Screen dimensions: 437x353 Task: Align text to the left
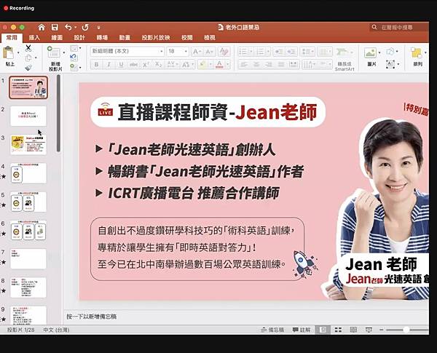[244, 65]
